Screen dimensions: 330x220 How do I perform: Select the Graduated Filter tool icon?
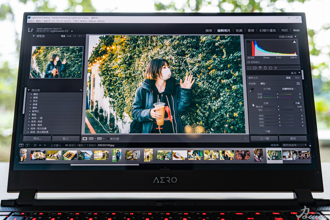point(265,68)
